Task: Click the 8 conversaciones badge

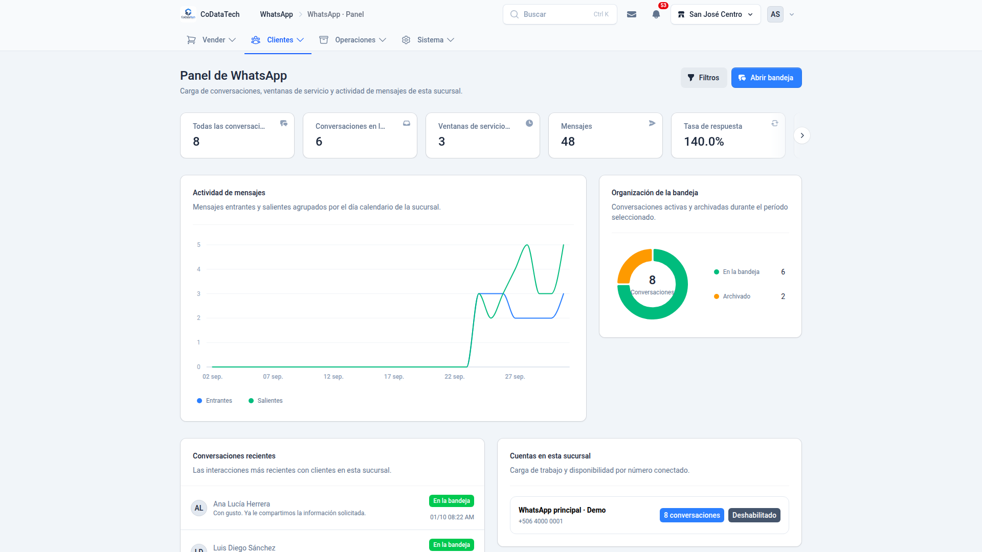Action: coord(692,515)
